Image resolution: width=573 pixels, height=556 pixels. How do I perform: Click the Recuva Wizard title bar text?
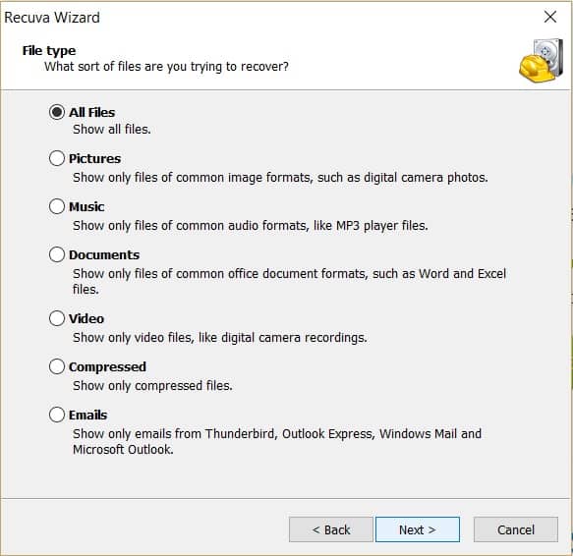coord(52,17)
